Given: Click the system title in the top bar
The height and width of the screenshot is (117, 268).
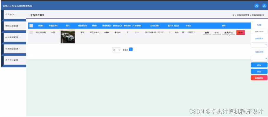Looking at the screenshot, I should [17, 6].
